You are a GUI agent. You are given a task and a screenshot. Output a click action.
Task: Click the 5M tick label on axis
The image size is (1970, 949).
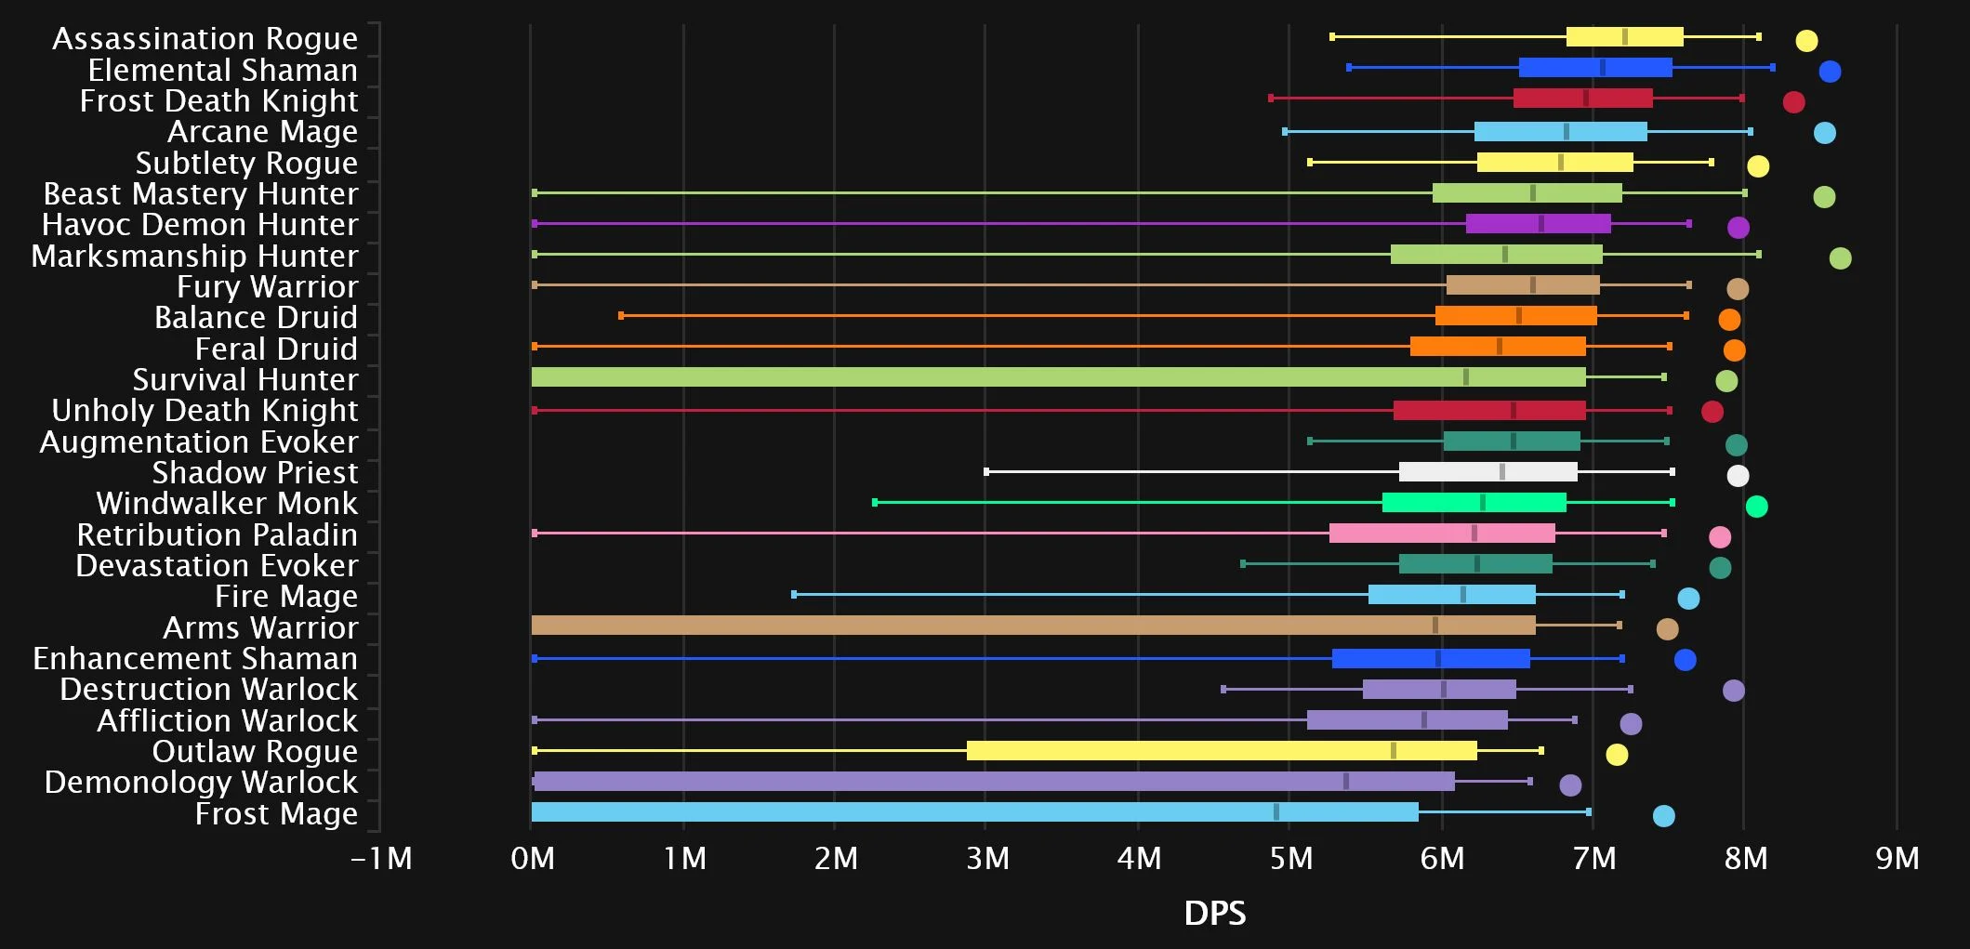click(1290, 859)
